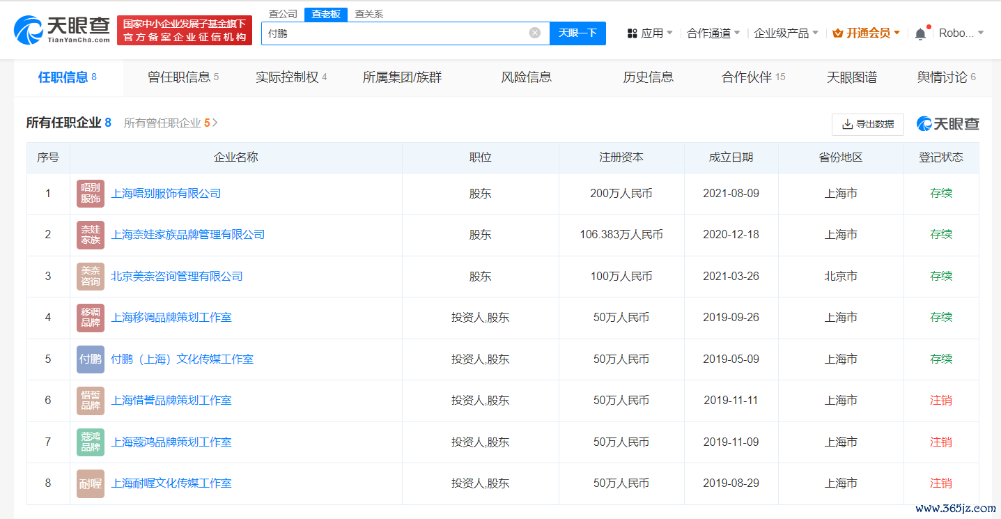Click the 导出数据 export button
This screenshot has height=519, width=1001.
(868, 124)
